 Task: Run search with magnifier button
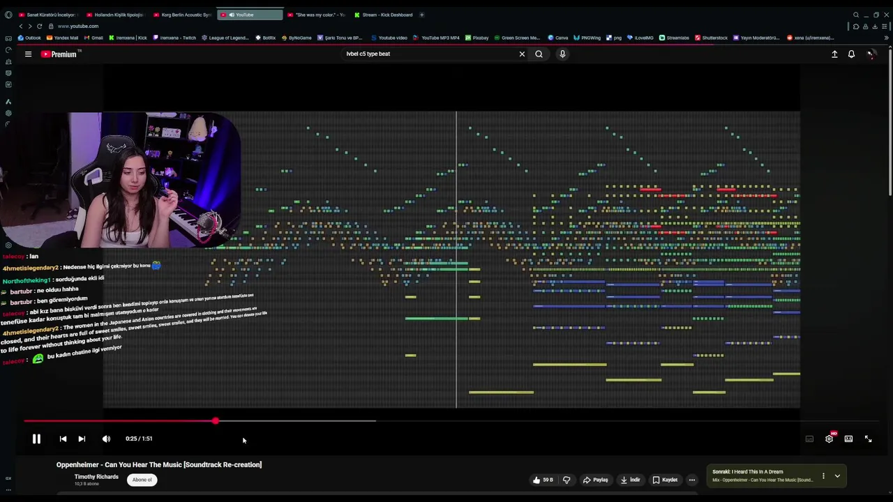[539, 54]
